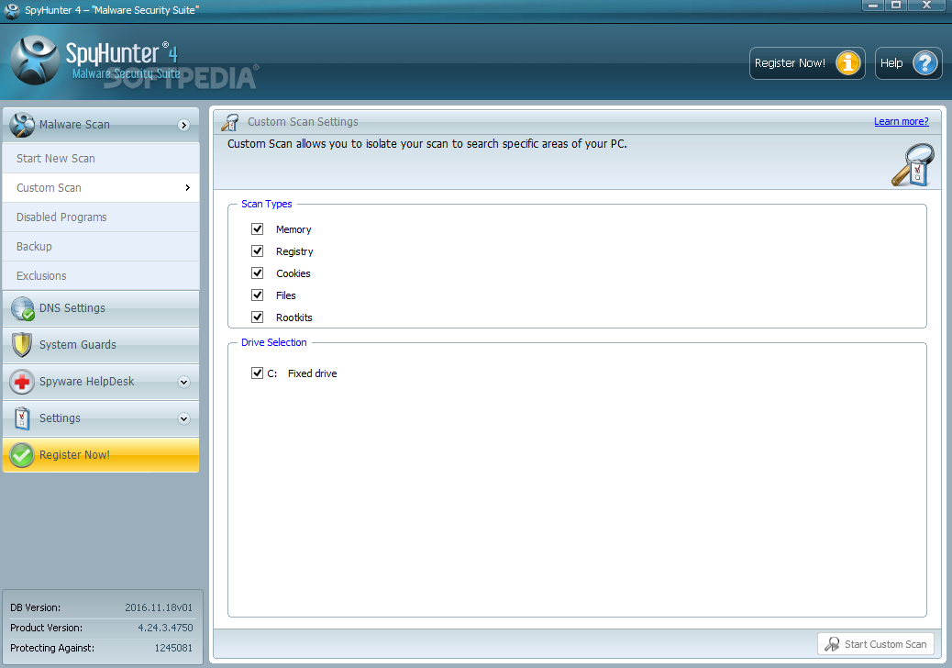Click the large magnifier clipboard icon
This screenshot has width=952, height=668.
[x=913, y=164]
